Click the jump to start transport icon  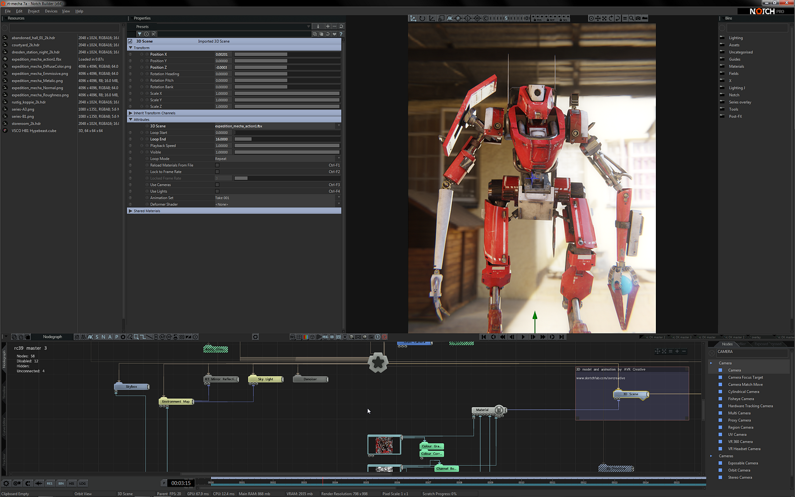483,337
